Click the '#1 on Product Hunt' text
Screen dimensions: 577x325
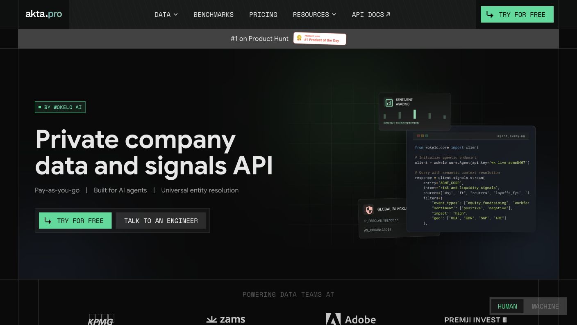[x=259, y=39]
